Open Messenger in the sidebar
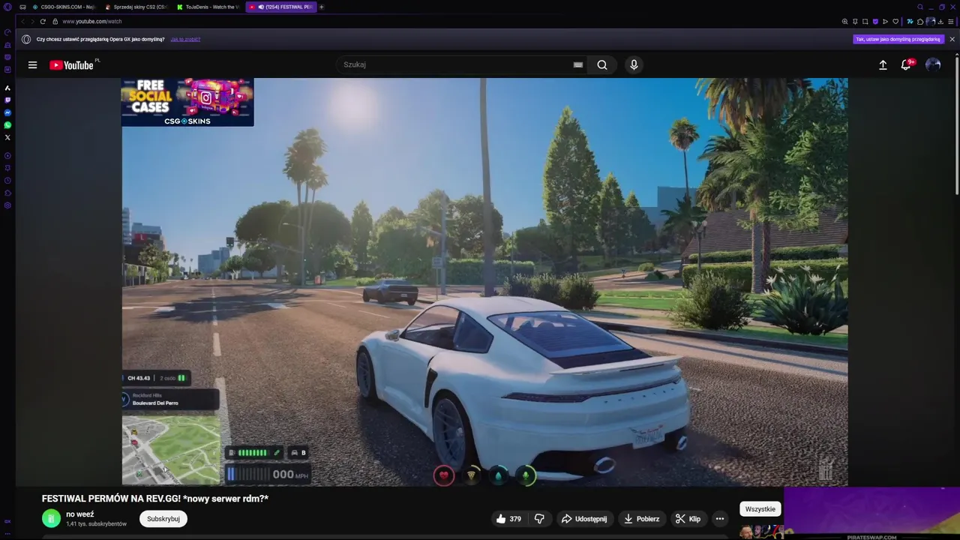This screenshot has width=960, height=540. [x=7, y=112]
